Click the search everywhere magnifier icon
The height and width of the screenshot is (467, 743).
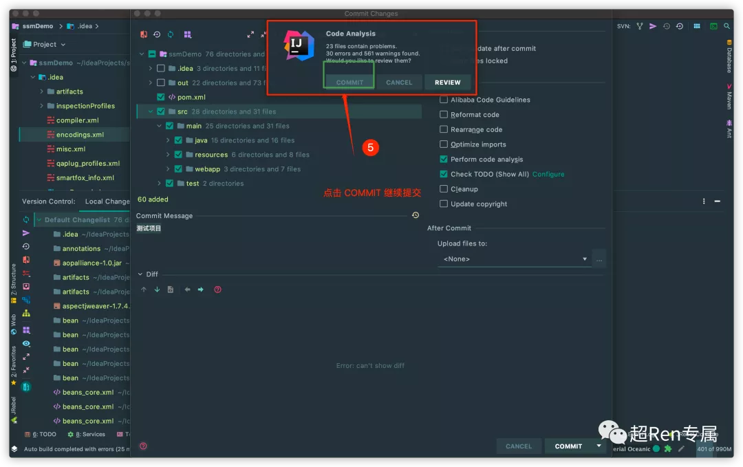[727, 26]
